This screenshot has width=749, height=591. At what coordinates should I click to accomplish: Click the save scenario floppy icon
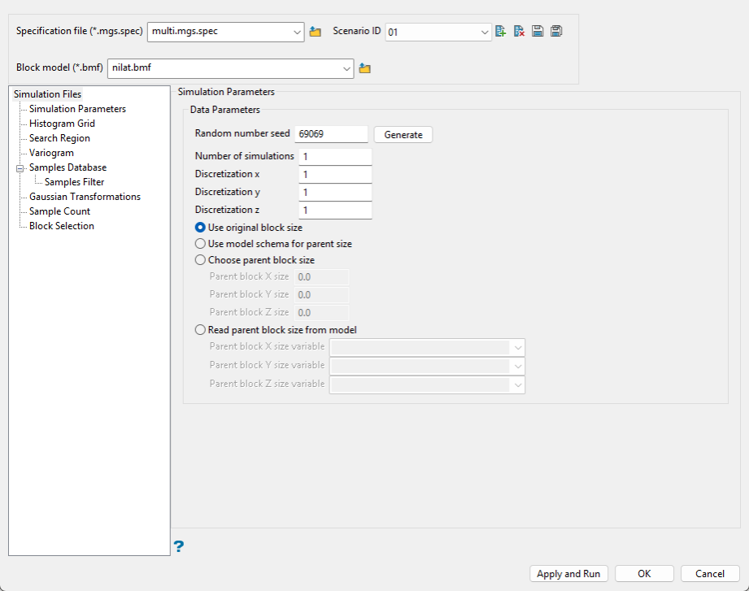coord(538,32)
